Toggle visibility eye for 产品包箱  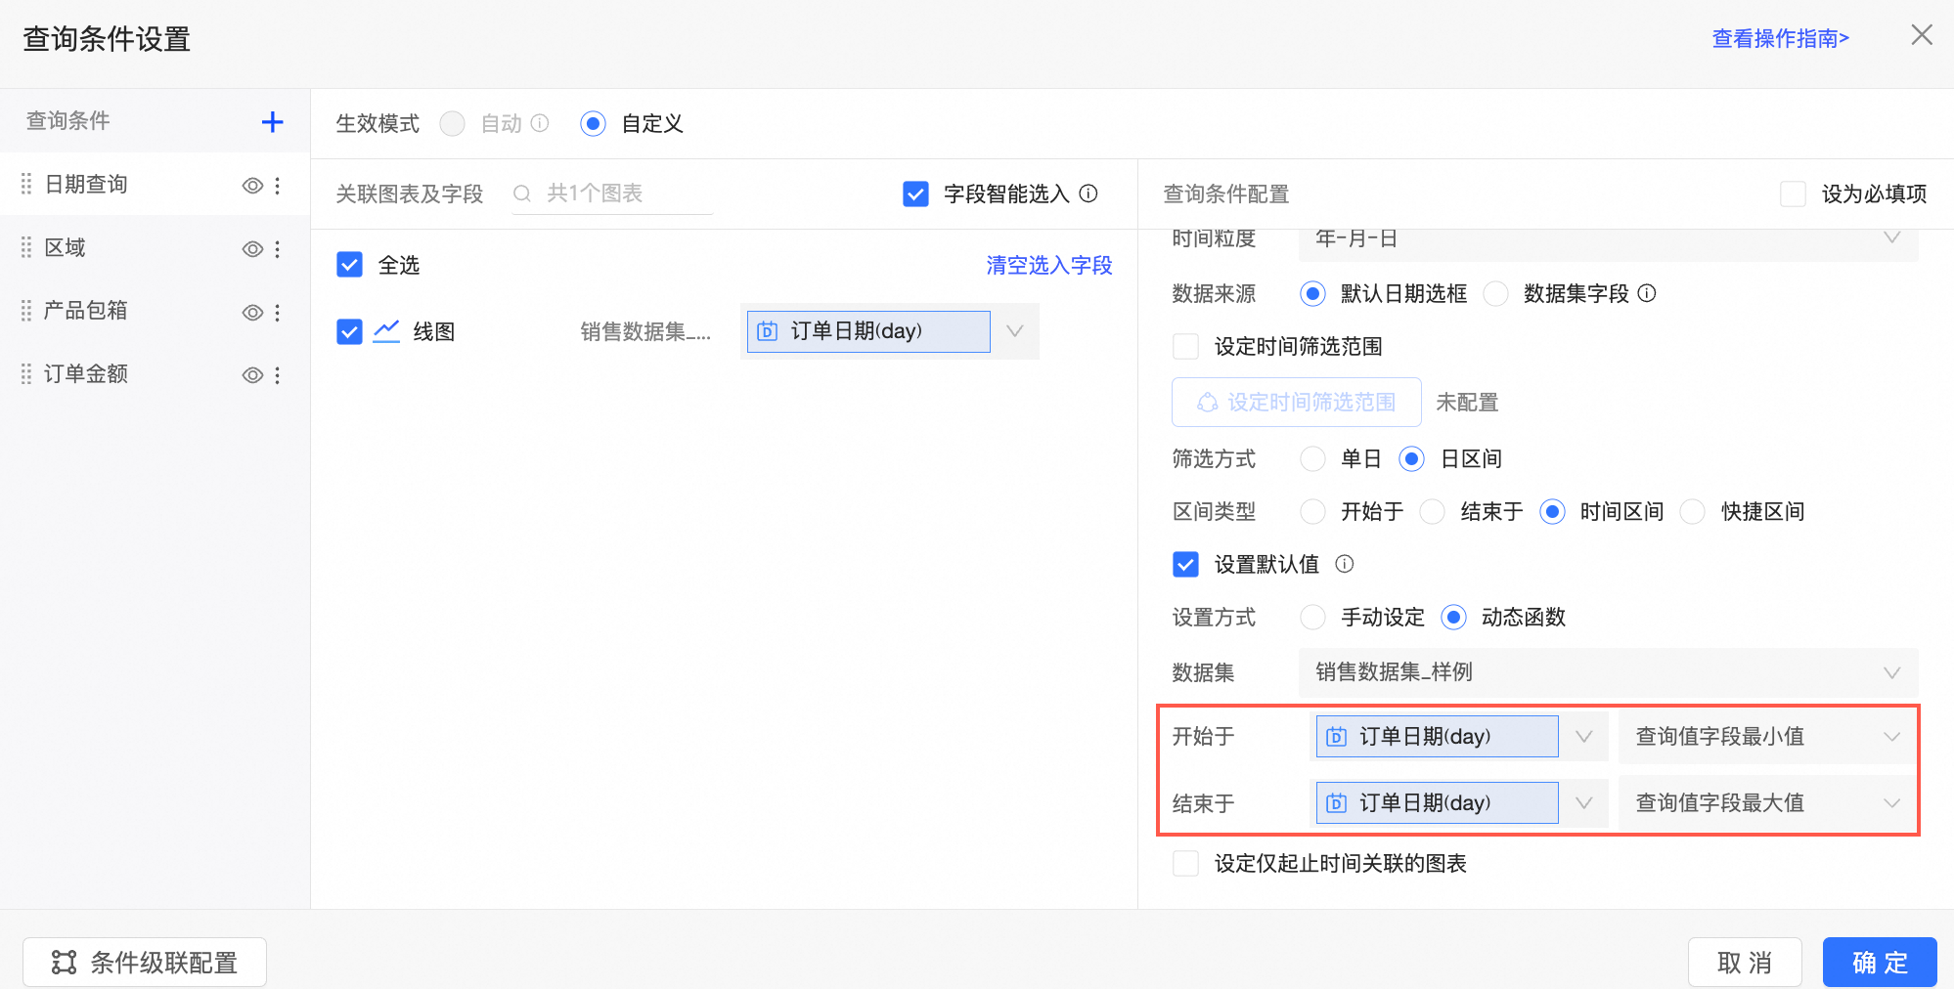pos(252,313)
